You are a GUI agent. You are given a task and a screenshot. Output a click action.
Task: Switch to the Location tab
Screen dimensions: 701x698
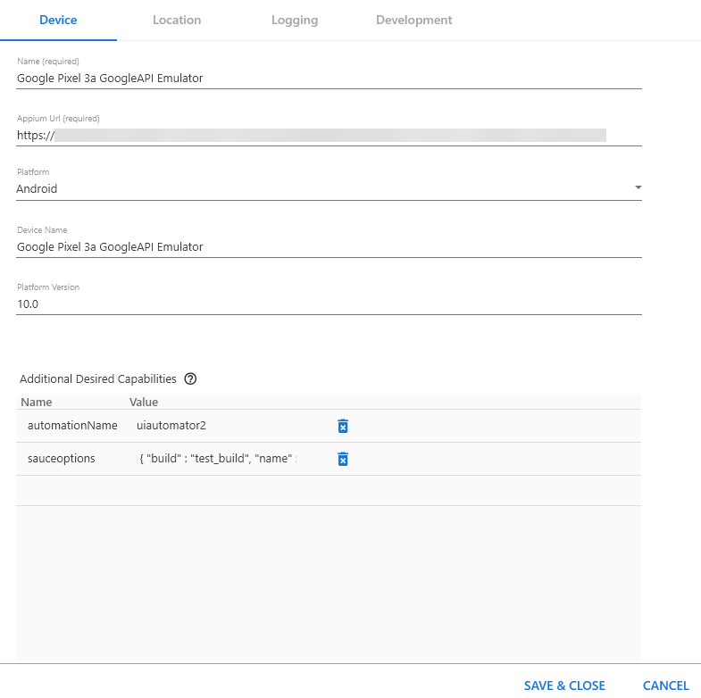pyautogui.click(x=177, y=20)
